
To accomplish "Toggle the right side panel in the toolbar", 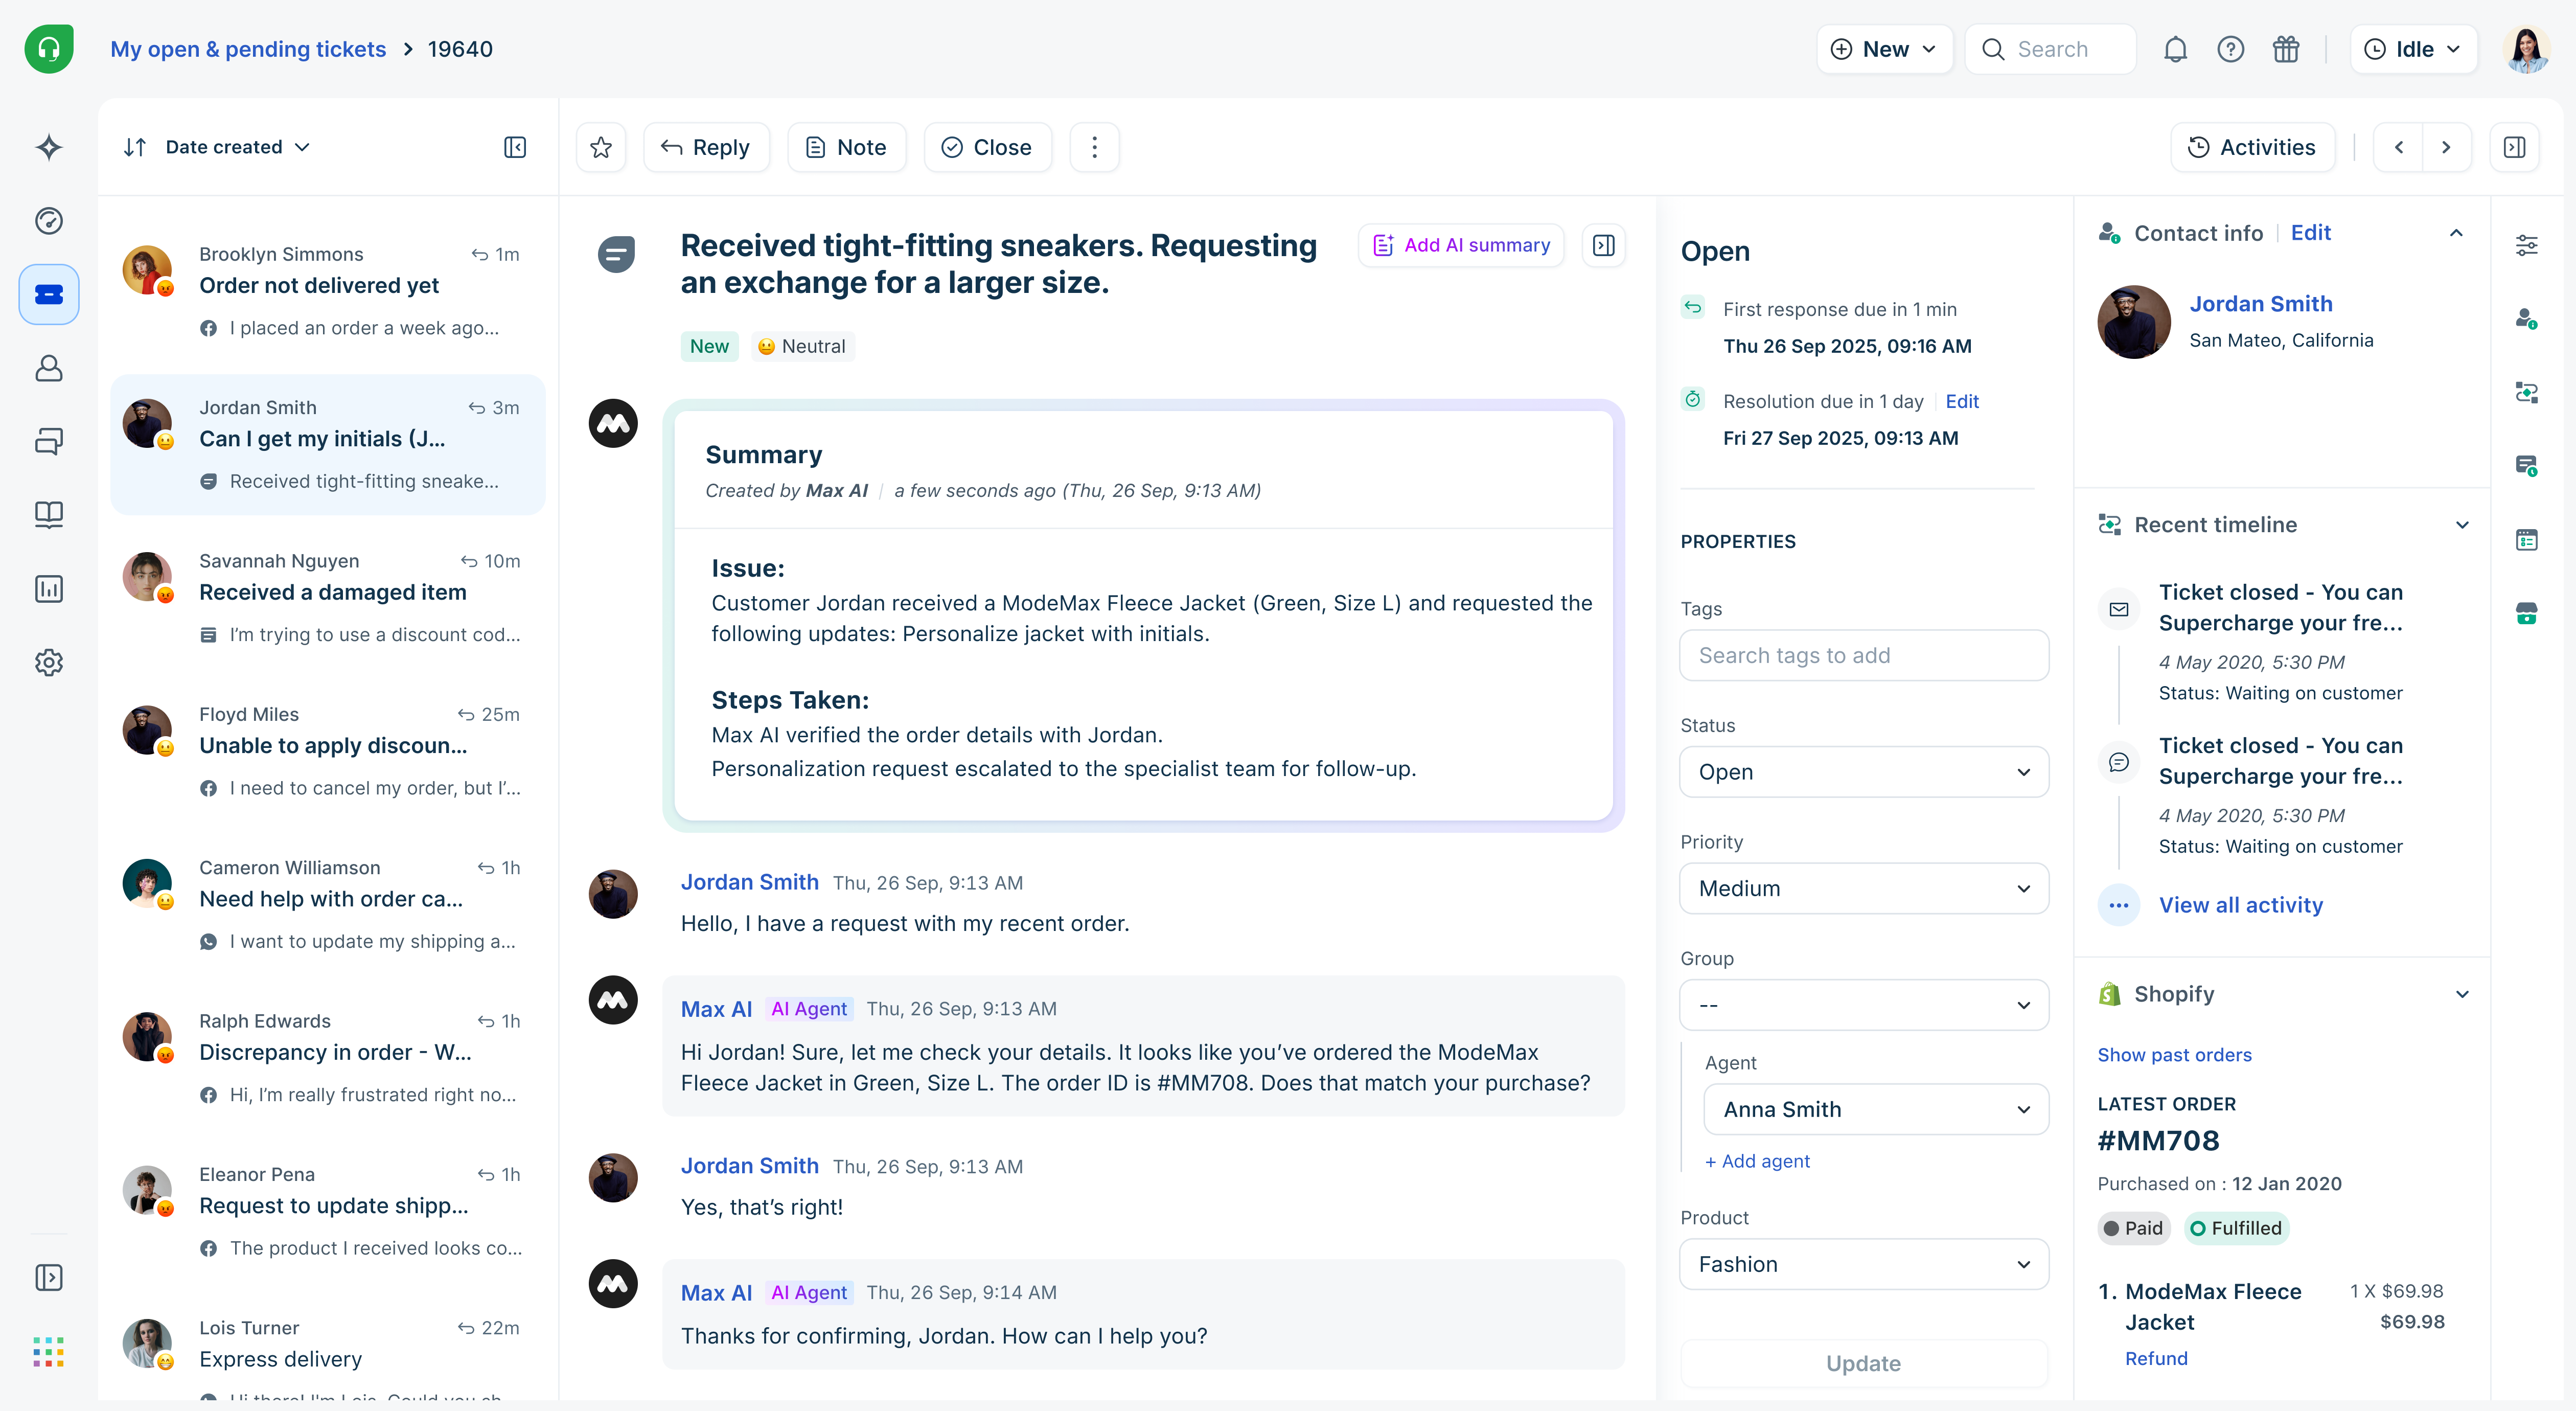I will (2514, 148).
